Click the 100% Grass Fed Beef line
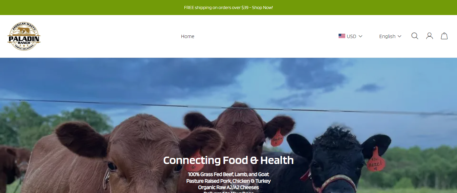 (x=229, y=174)
